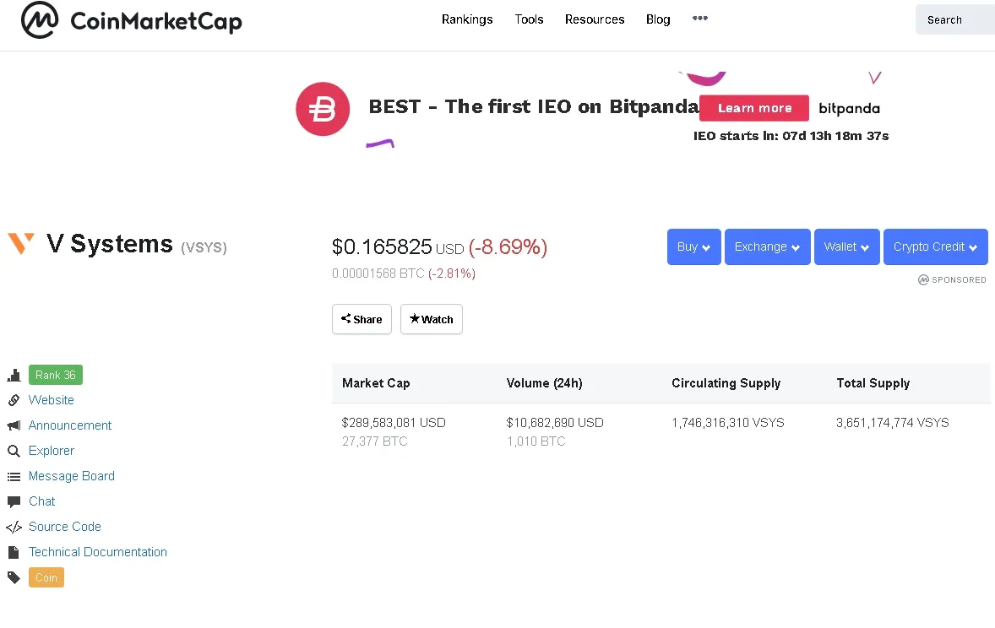Open the Rankings menu
995x628 pixels.
point(467,19)
